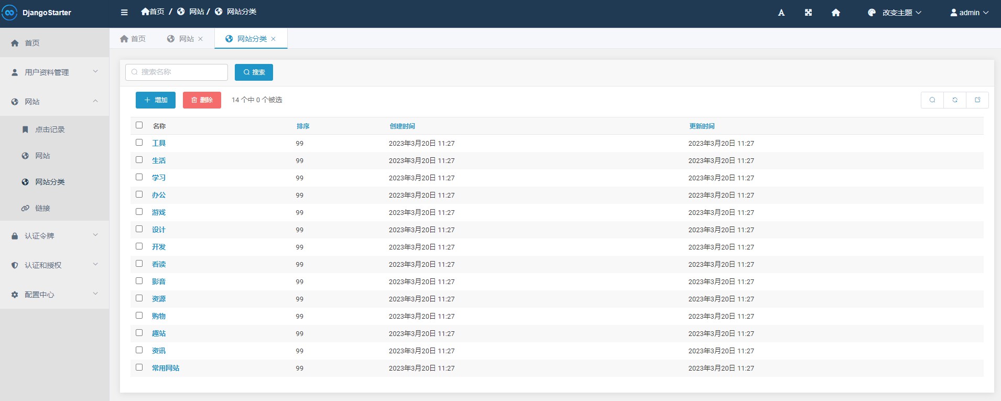
Task: Click the shield icon next to 认证和授权
Action: [x=15, y=265]
